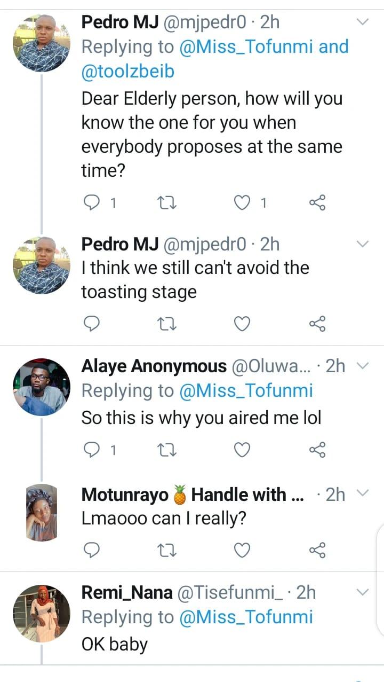
Task: Open Remi_Nana's profile by name
Action: tap(127, 593)
